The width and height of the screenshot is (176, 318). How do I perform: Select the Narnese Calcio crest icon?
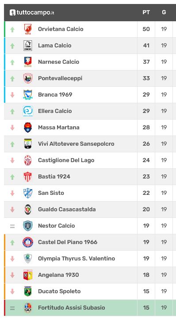[x=28, y=62]
